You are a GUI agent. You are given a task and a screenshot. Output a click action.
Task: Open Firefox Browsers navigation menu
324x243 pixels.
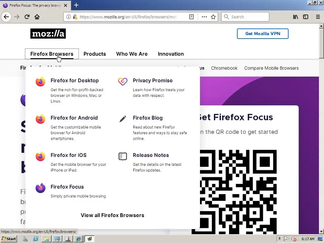tap(52, 54)
